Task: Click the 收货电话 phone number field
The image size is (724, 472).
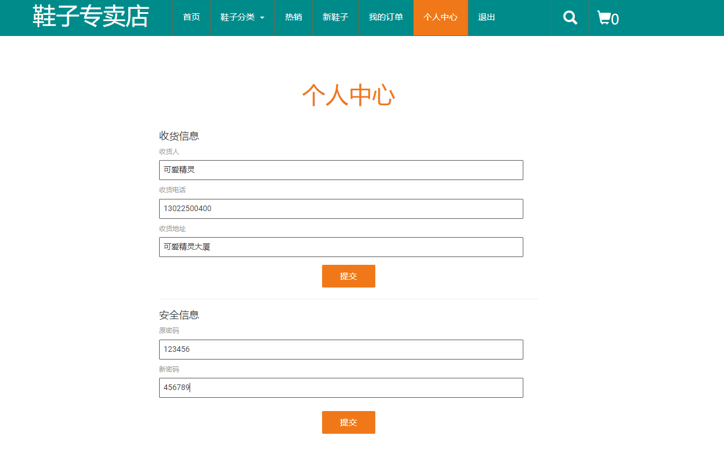Action: point(340,209)
